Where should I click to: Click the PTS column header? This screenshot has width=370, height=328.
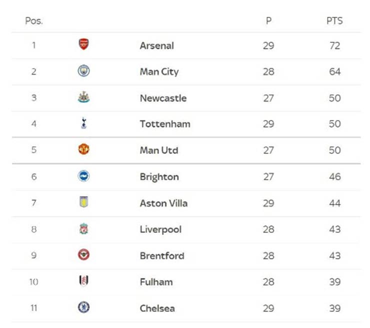(x=334, y=21)
